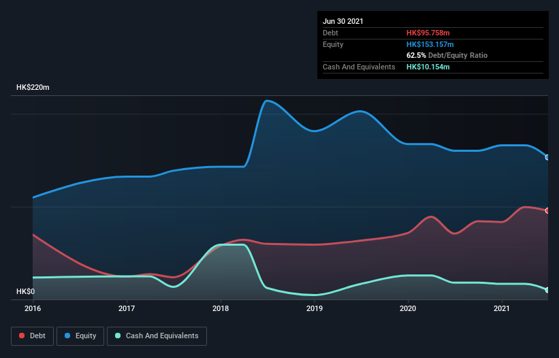The image size is (559, 358).
Task: Click the Equity value HK$153.157m
Action: [430, 44]
